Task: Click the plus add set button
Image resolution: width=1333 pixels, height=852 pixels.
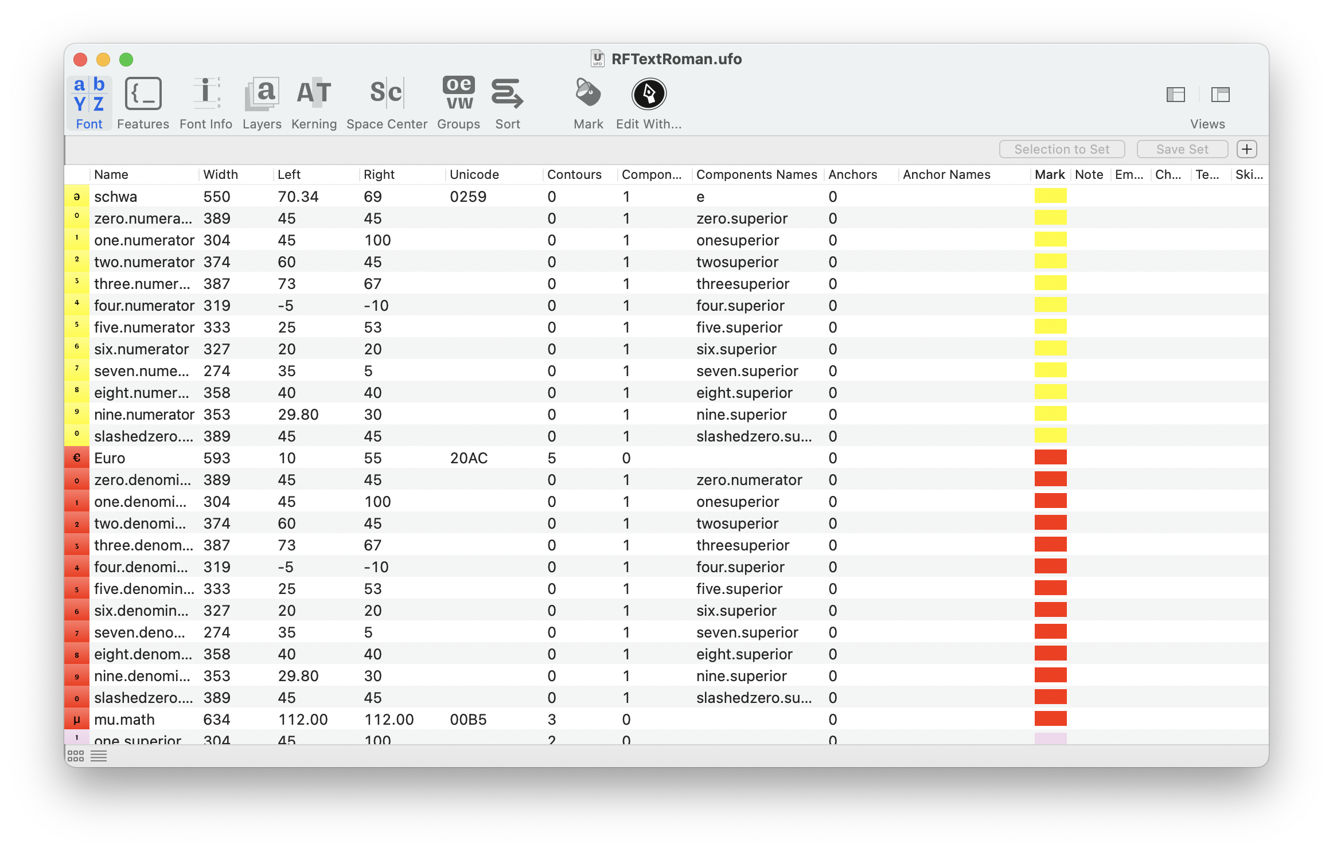Action: pos(1247,149)
